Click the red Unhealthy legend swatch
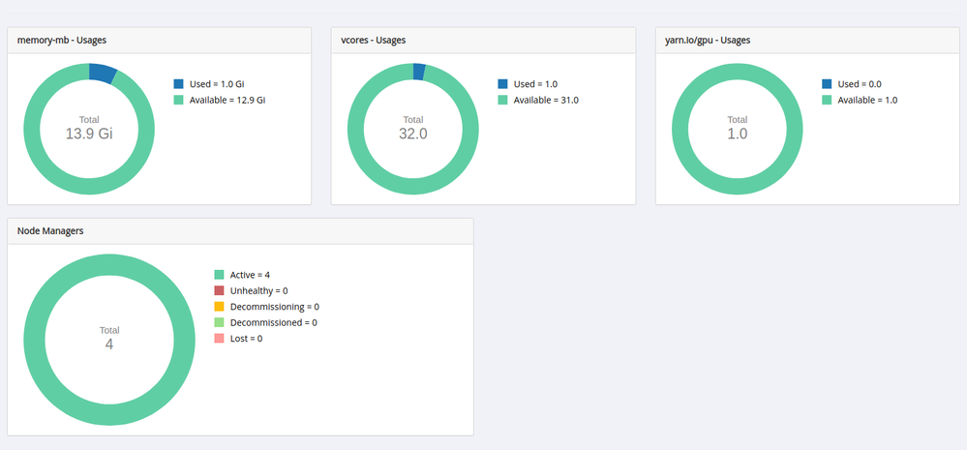The image size is (967, 450). 219,291
